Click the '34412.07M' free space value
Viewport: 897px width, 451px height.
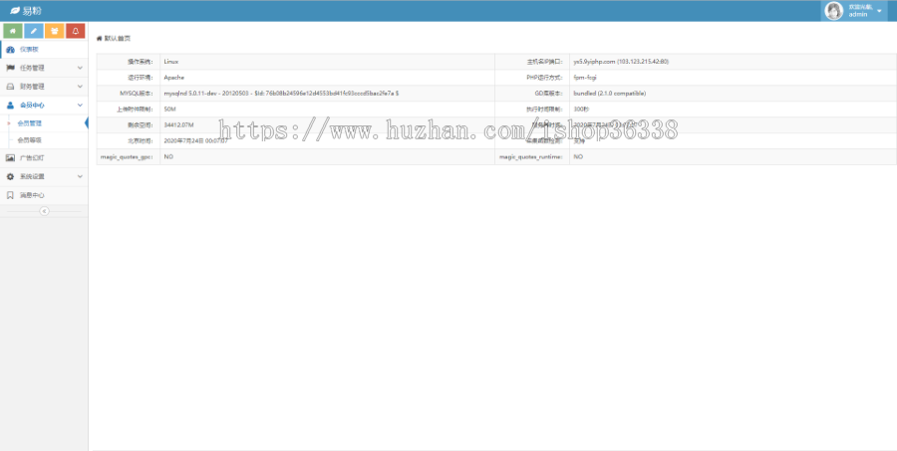178,124
